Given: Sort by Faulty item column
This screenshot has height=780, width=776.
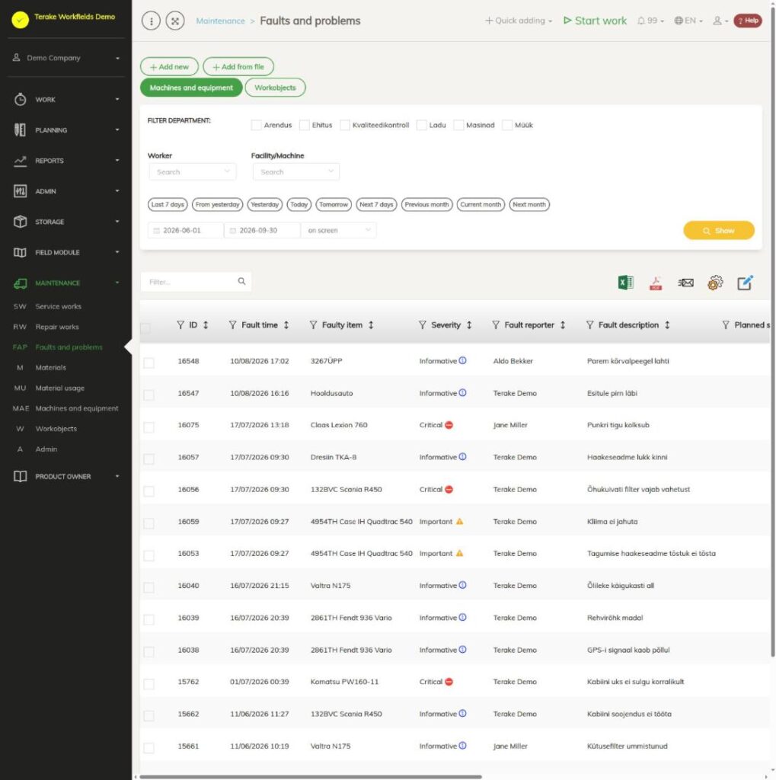Looking at the screenshot, I should point(371,324).
